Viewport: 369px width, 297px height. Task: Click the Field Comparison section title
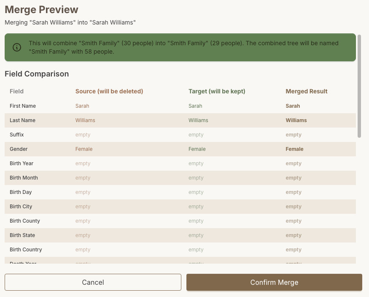(37, 74)
